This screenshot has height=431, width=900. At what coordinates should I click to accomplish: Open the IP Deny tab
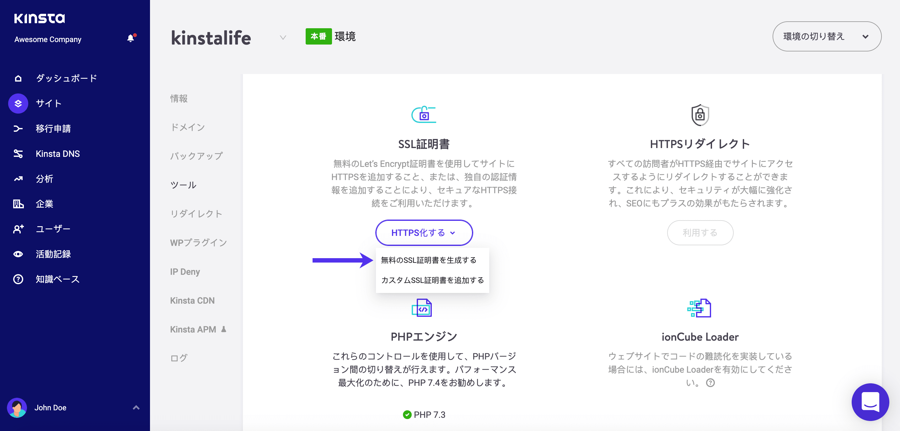pos(185,272)
